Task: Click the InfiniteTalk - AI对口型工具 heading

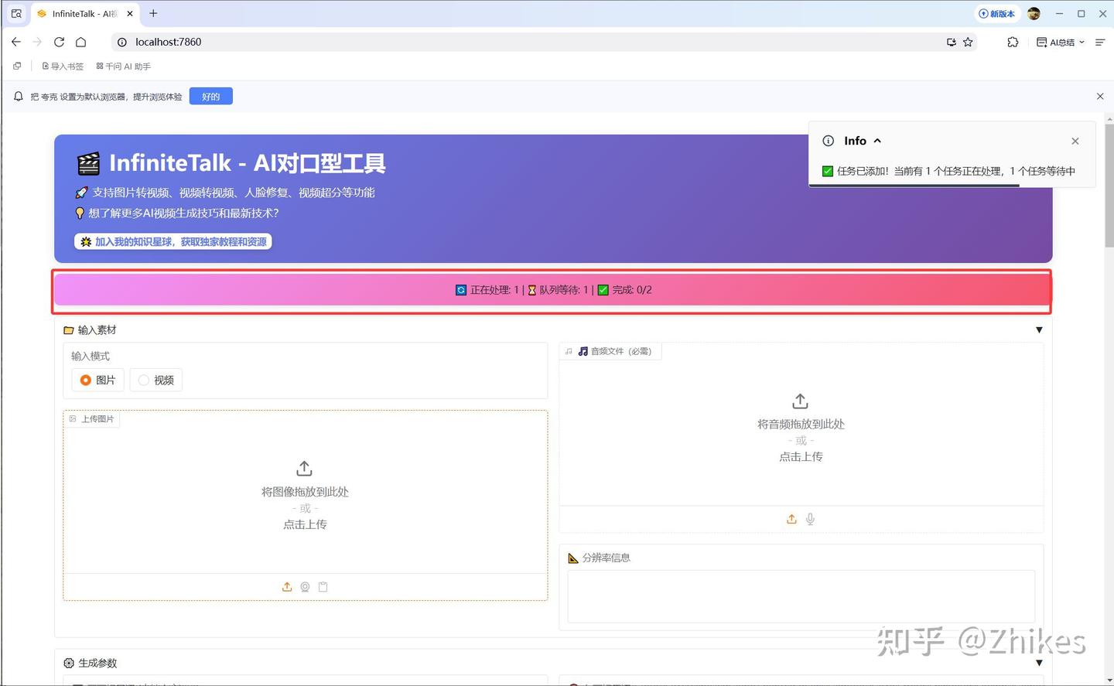Action: tap(231, 163)
